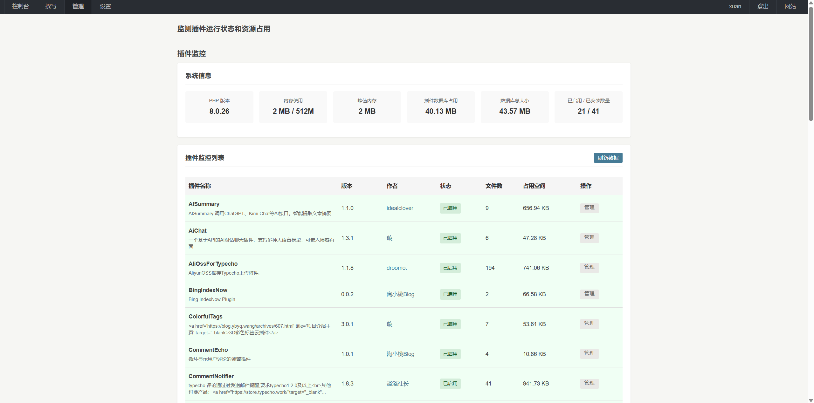The image size is (814, 403).
Task: Click 陶小桃Blog author link for CommentEcho
Action: pos(400,354)
